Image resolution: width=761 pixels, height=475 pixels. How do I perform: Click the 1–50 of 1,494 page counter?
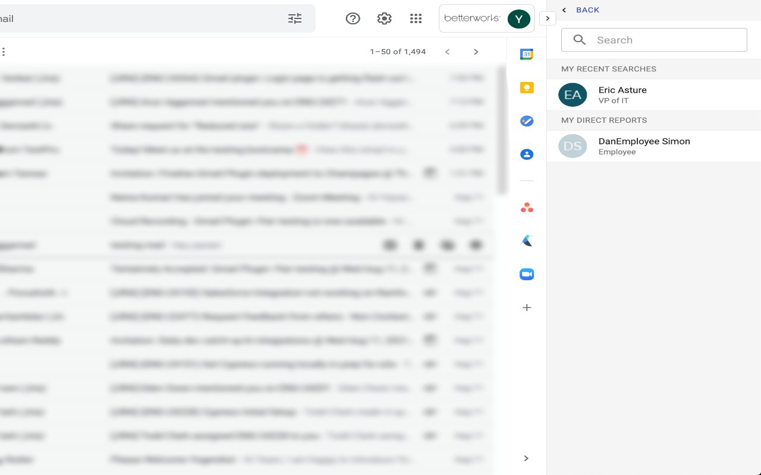(x=398, y=52)
